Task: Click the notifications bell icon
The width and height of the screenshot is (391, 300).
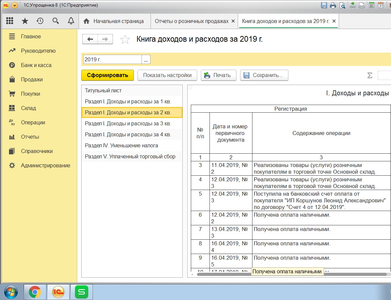Action: pyautogui.click(x=71, y=21)
